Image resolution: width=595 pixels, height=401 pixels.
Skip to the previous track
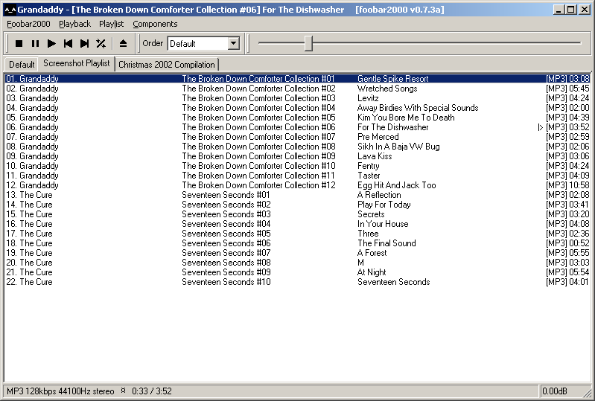pyautogui.click(x=68, y=44)
